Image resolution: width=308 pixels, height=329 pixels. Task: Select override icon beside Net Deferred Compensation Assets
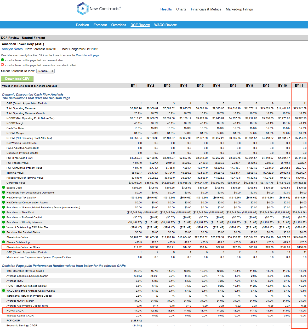pos(4,202)
